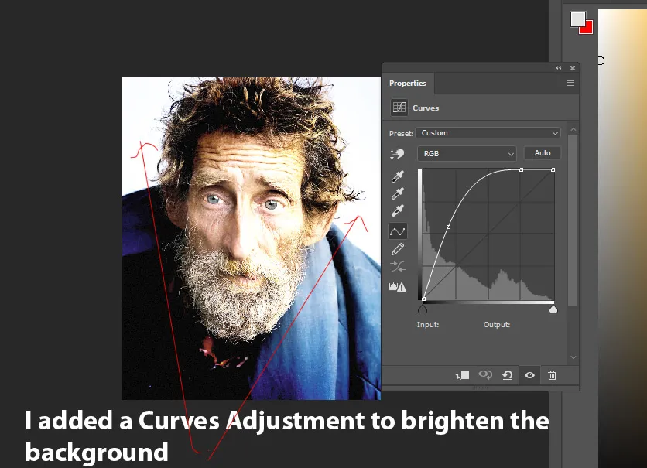647x468 pixels.
Task: Click the Properties panel vertical scrollbar
Action: coord(573,220)
